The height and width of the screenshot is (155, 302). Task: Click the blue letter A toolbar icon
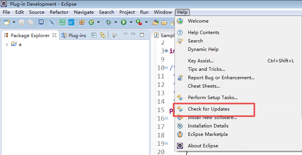(71, 22)
